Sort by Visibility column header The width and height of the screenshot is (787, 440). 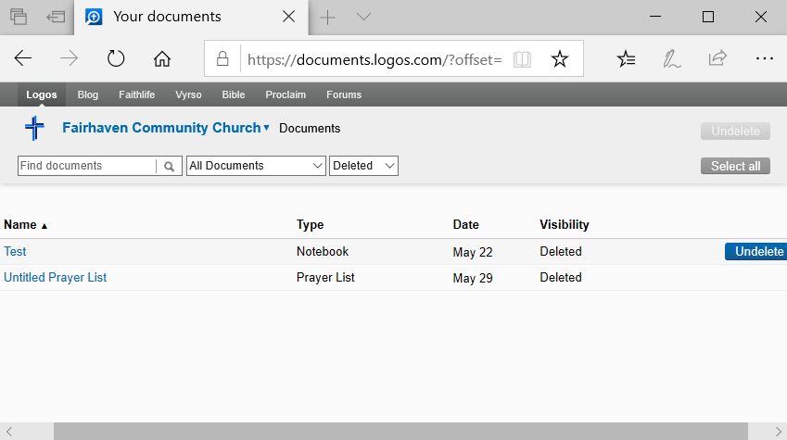coord(565,225)
